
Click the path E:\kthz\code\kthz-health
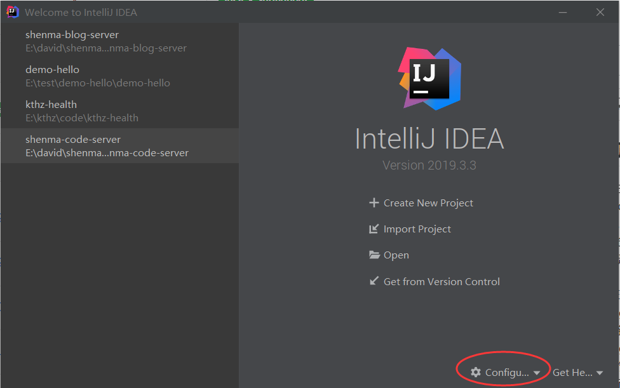coord(82,117)
